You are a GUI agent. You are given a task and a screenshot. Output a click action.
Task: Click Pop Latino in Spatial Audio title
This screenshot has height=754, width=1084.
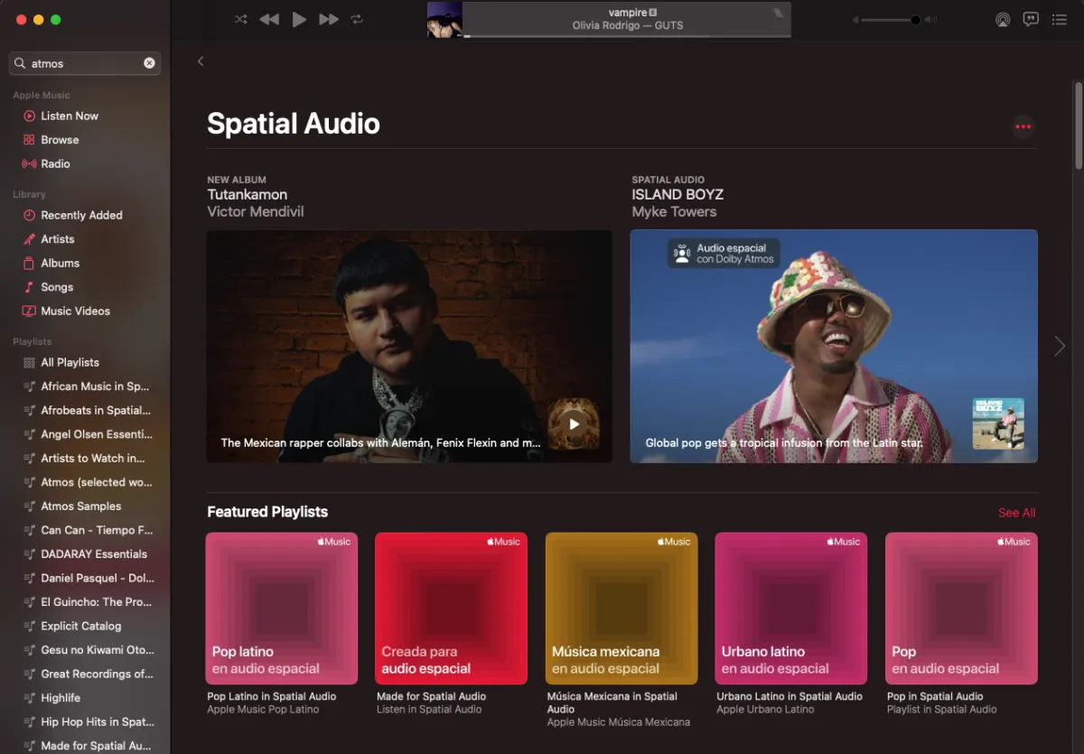click(x=272, y=696)
